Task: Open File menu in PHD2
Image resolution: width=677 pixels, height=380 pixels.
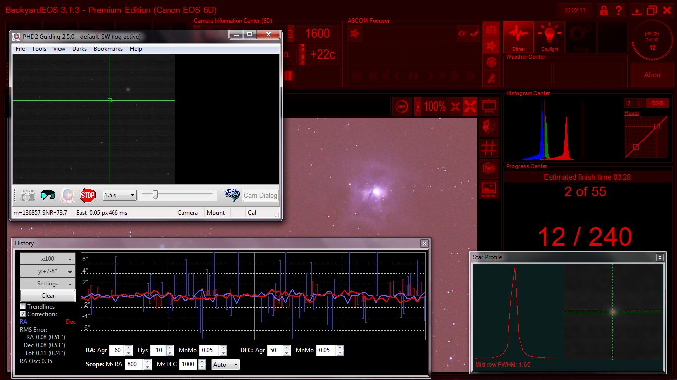Action: 20,49
